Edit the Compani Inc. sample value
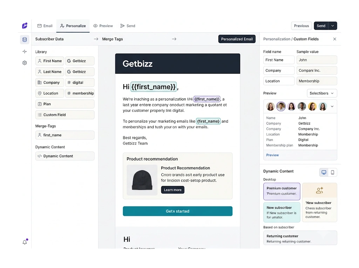359x268 pixels. 317,70
